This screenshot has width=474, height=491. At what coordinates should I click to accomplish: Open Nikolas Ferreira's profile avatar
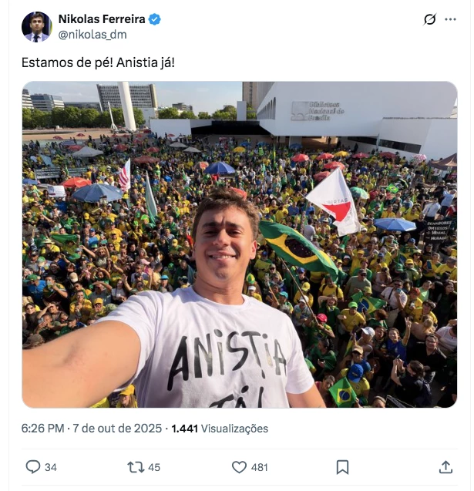36,27
